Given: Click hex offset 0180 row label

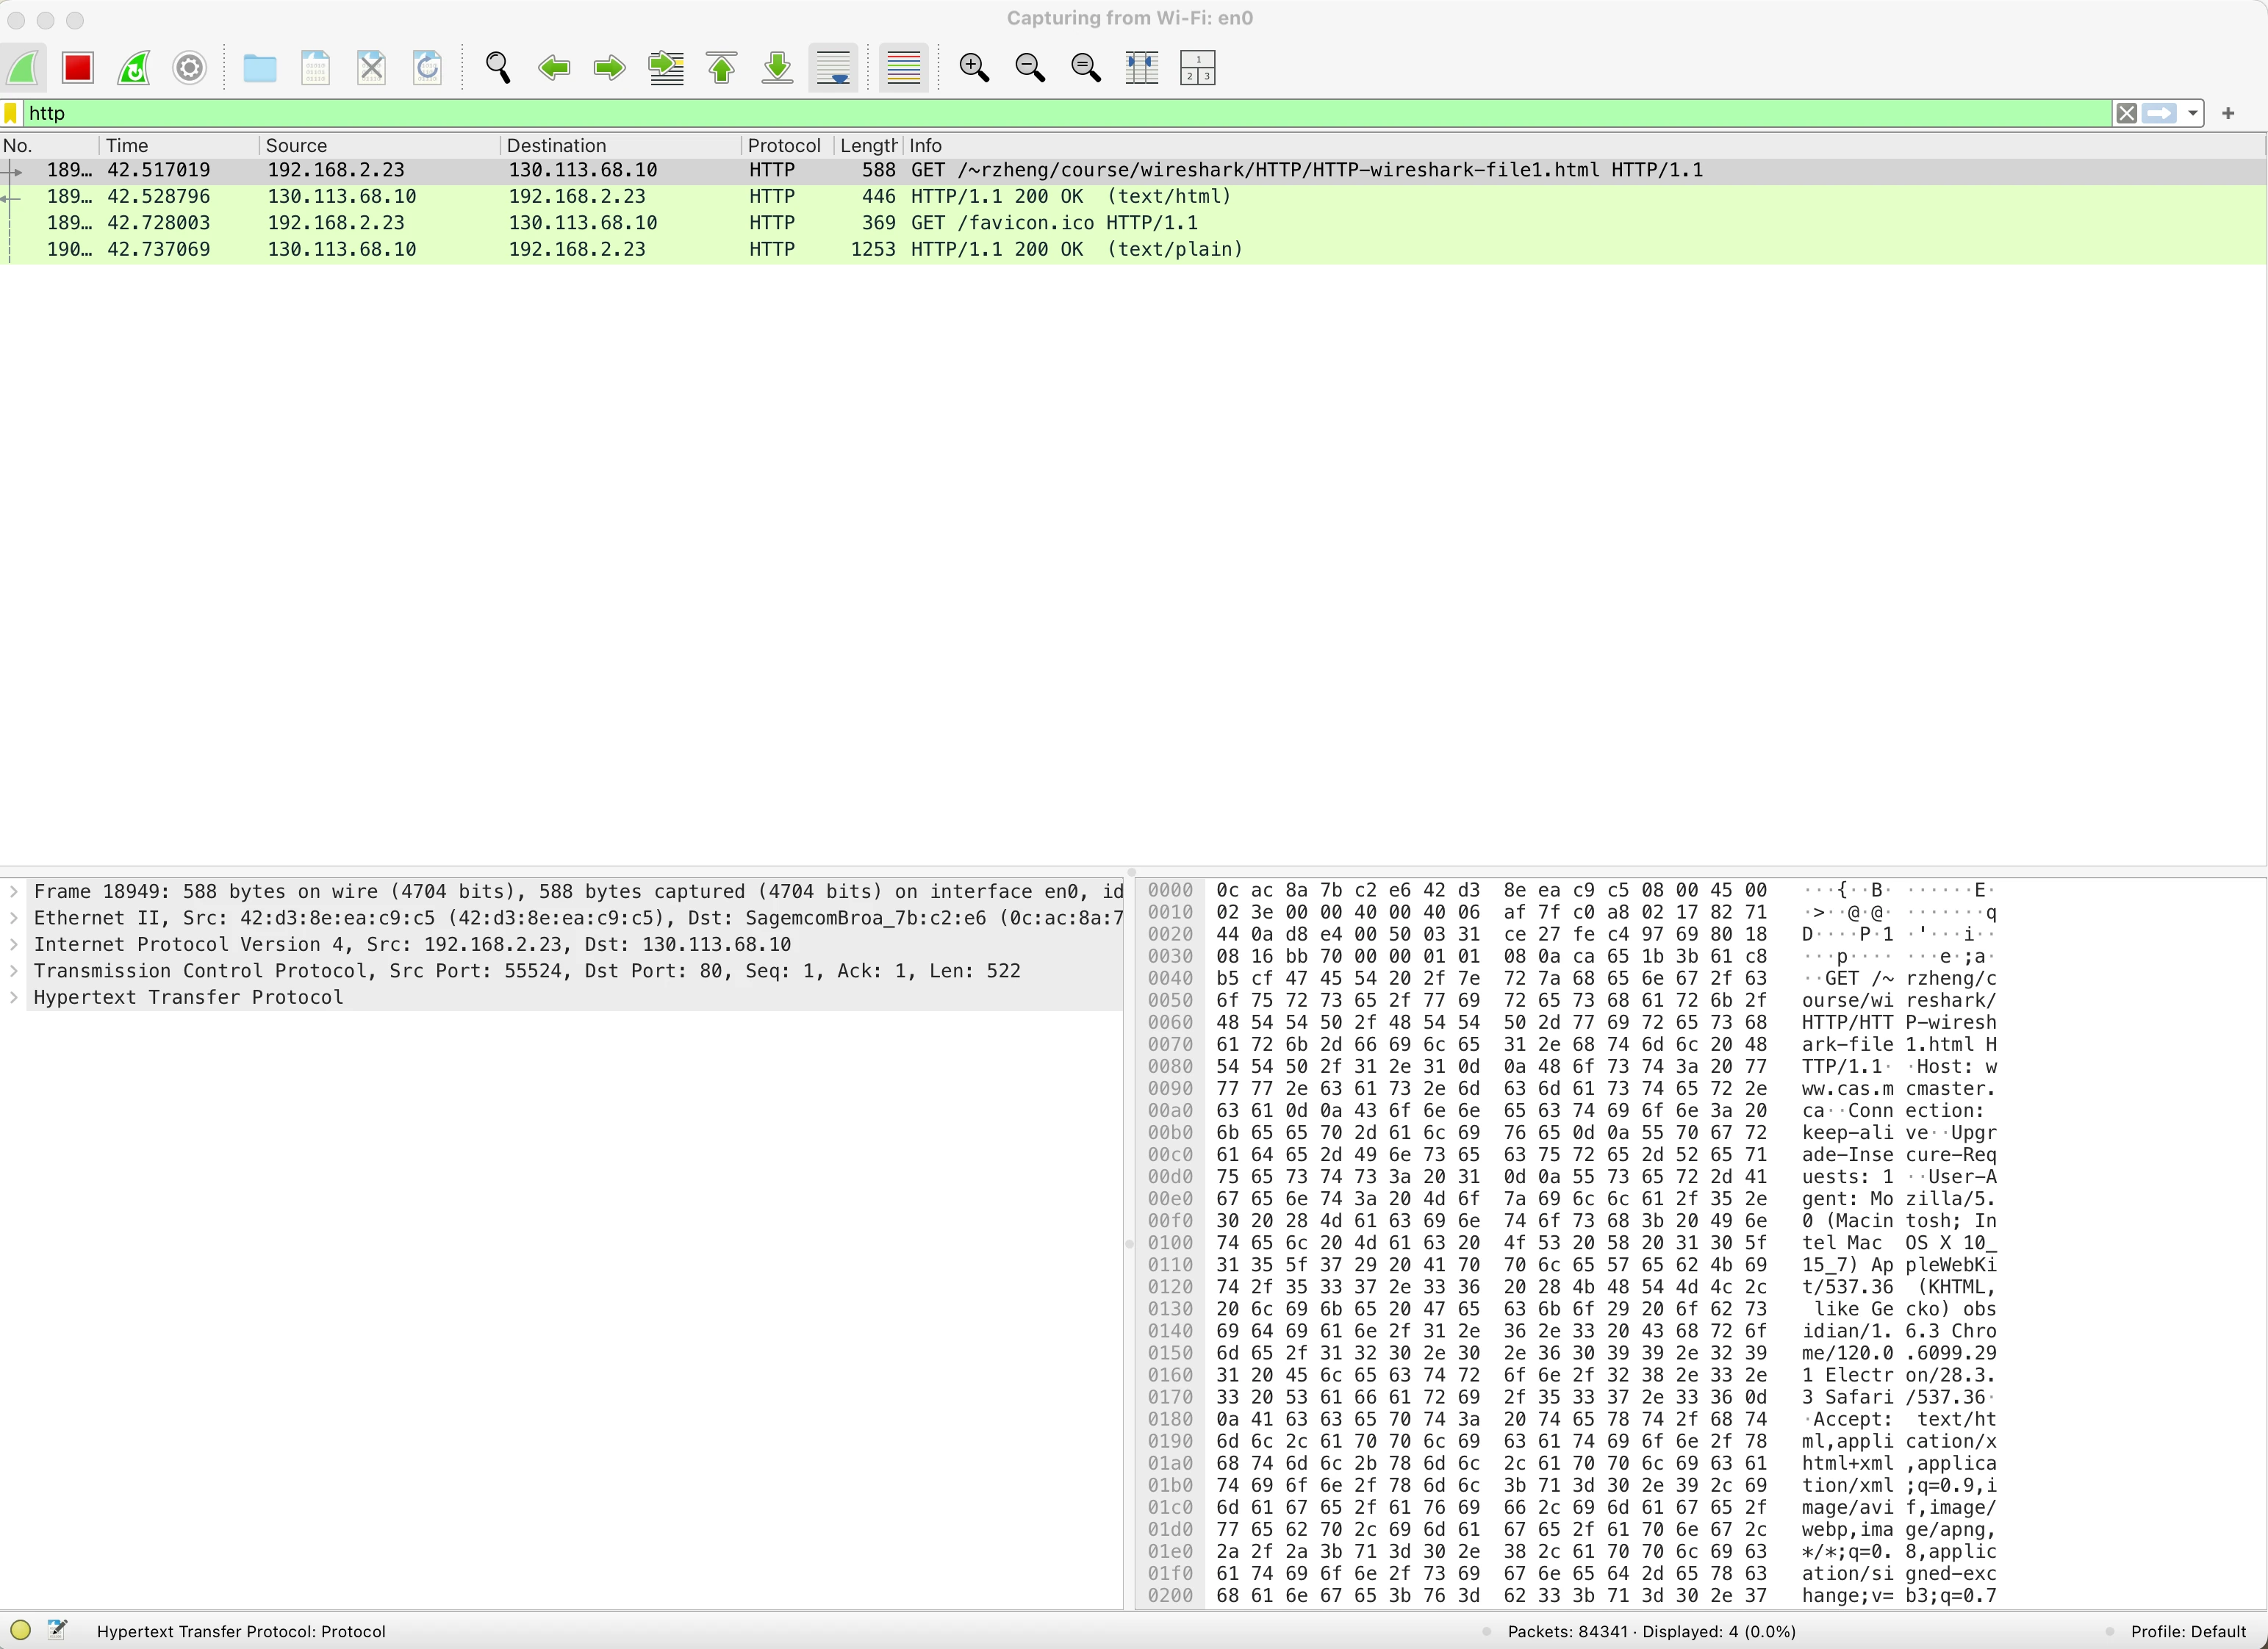Looking at the screenshot, I should (1170, 1419).
